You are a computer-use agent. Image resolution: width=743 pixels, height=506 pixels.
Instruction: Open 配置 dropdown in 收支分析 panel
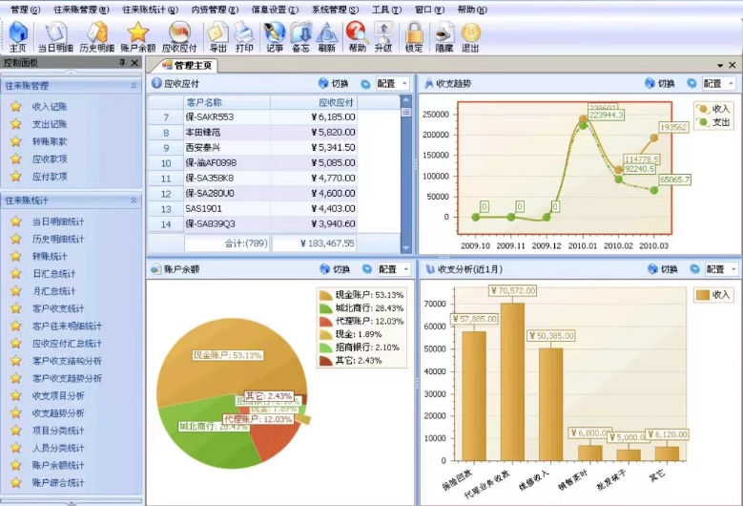(721, 269)
